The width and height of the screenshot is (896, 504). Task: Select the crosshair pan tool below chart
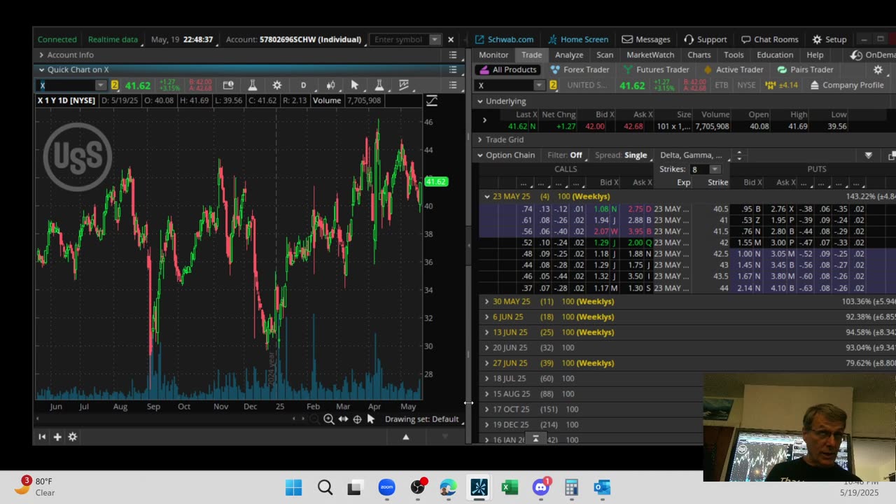357,419
